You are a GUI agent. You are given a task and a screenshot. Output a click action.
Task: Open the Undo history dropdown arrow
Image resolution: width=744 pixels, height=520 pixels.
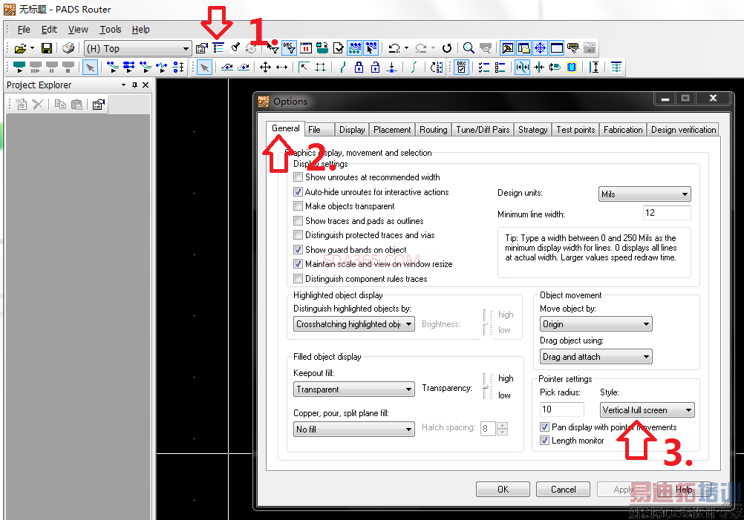click(407, 48)
